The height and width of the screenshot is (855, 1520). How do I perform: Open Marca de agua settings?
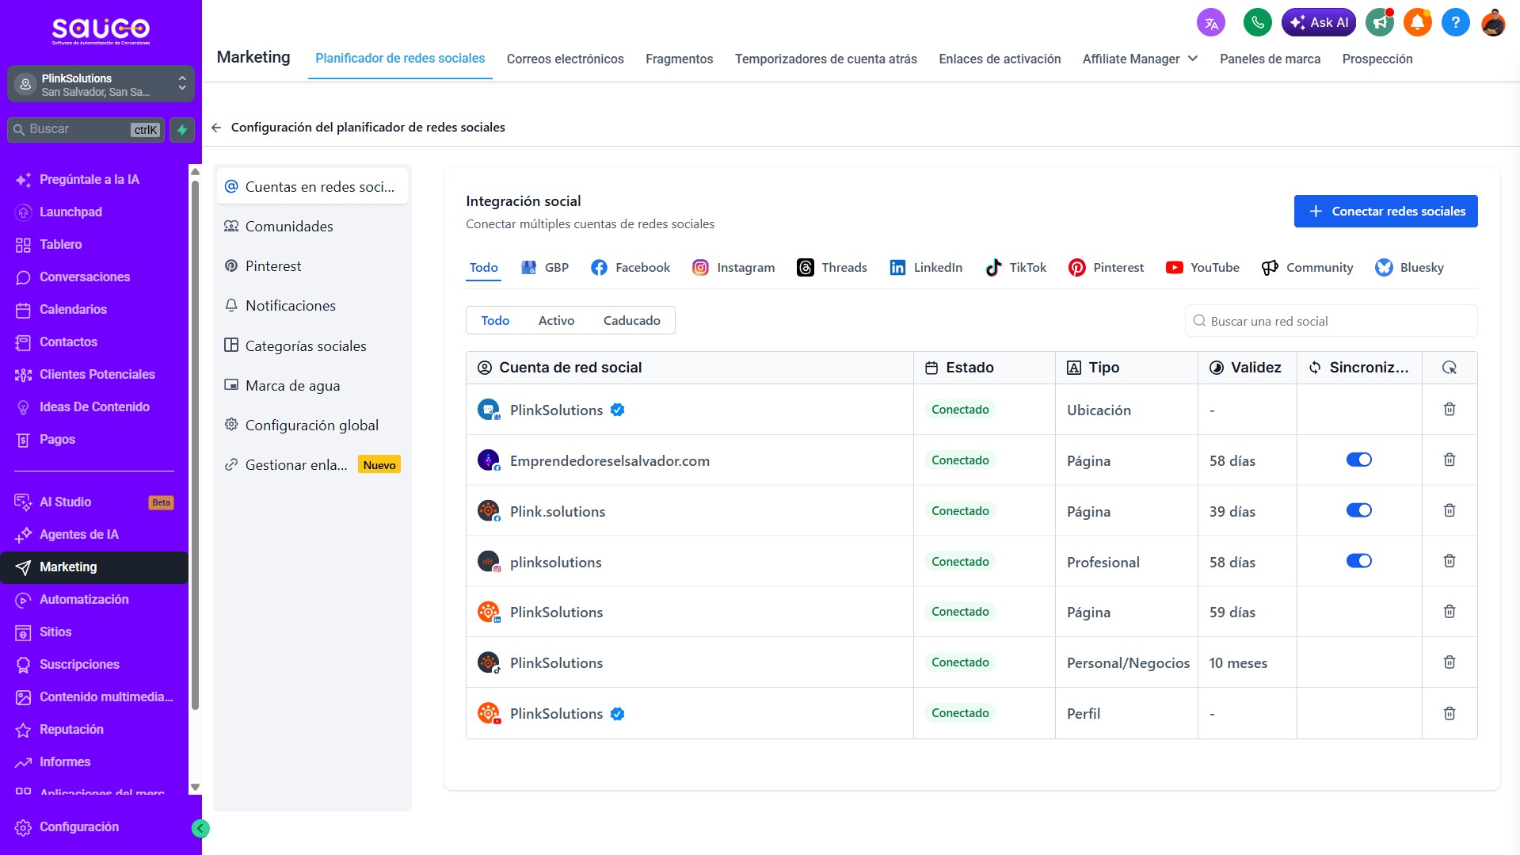(x=312, y=386)
